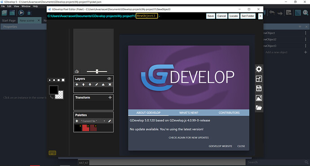Expand the Transform panel plus icon
This screenshot has width=310, height=166.
click(110, 98)
